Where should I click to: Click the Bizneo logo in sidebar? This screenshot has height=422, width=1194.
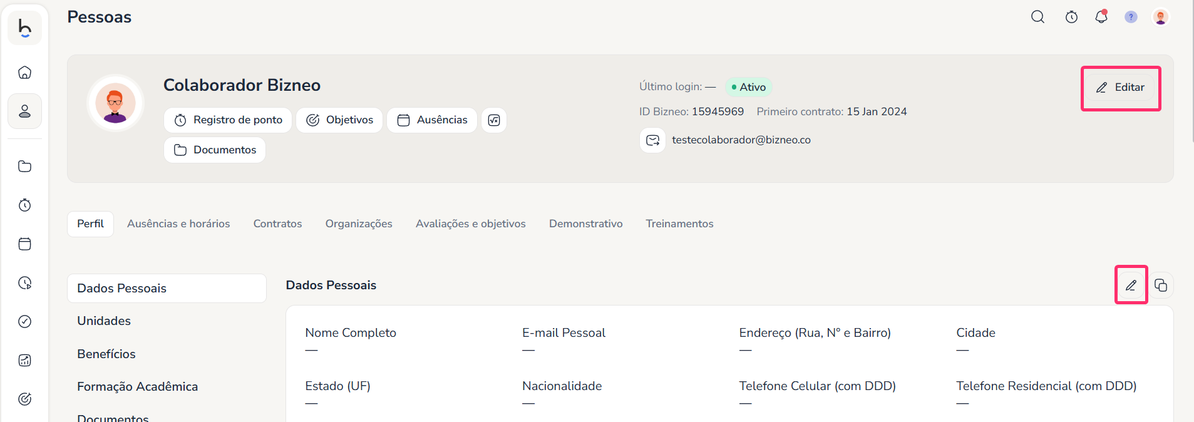coord(25,28)
